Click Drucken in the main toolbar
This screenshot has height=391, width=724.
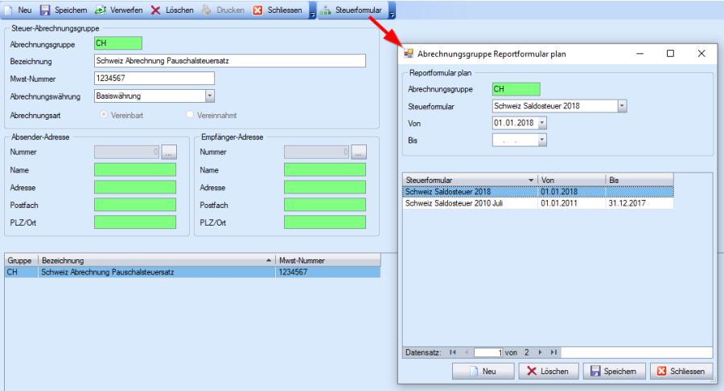[x=224, y=10]
